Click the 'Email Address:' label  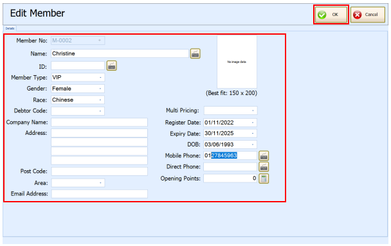[29, 194]
